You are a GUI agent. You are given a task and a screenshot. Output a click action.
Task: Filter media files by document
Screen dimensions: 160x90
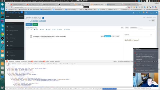coord(67,29)
